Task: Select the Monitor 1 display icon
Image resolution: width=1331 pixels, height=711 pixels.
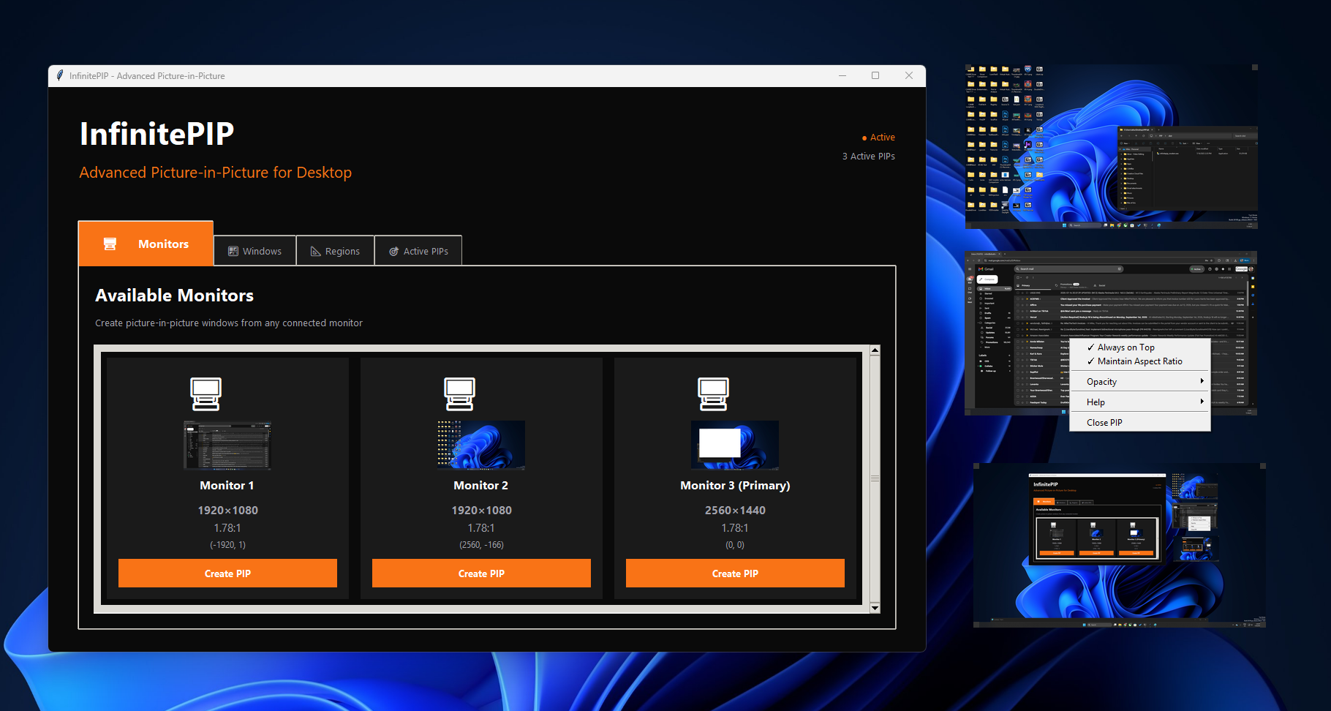Action: click(x=206, y=394)
